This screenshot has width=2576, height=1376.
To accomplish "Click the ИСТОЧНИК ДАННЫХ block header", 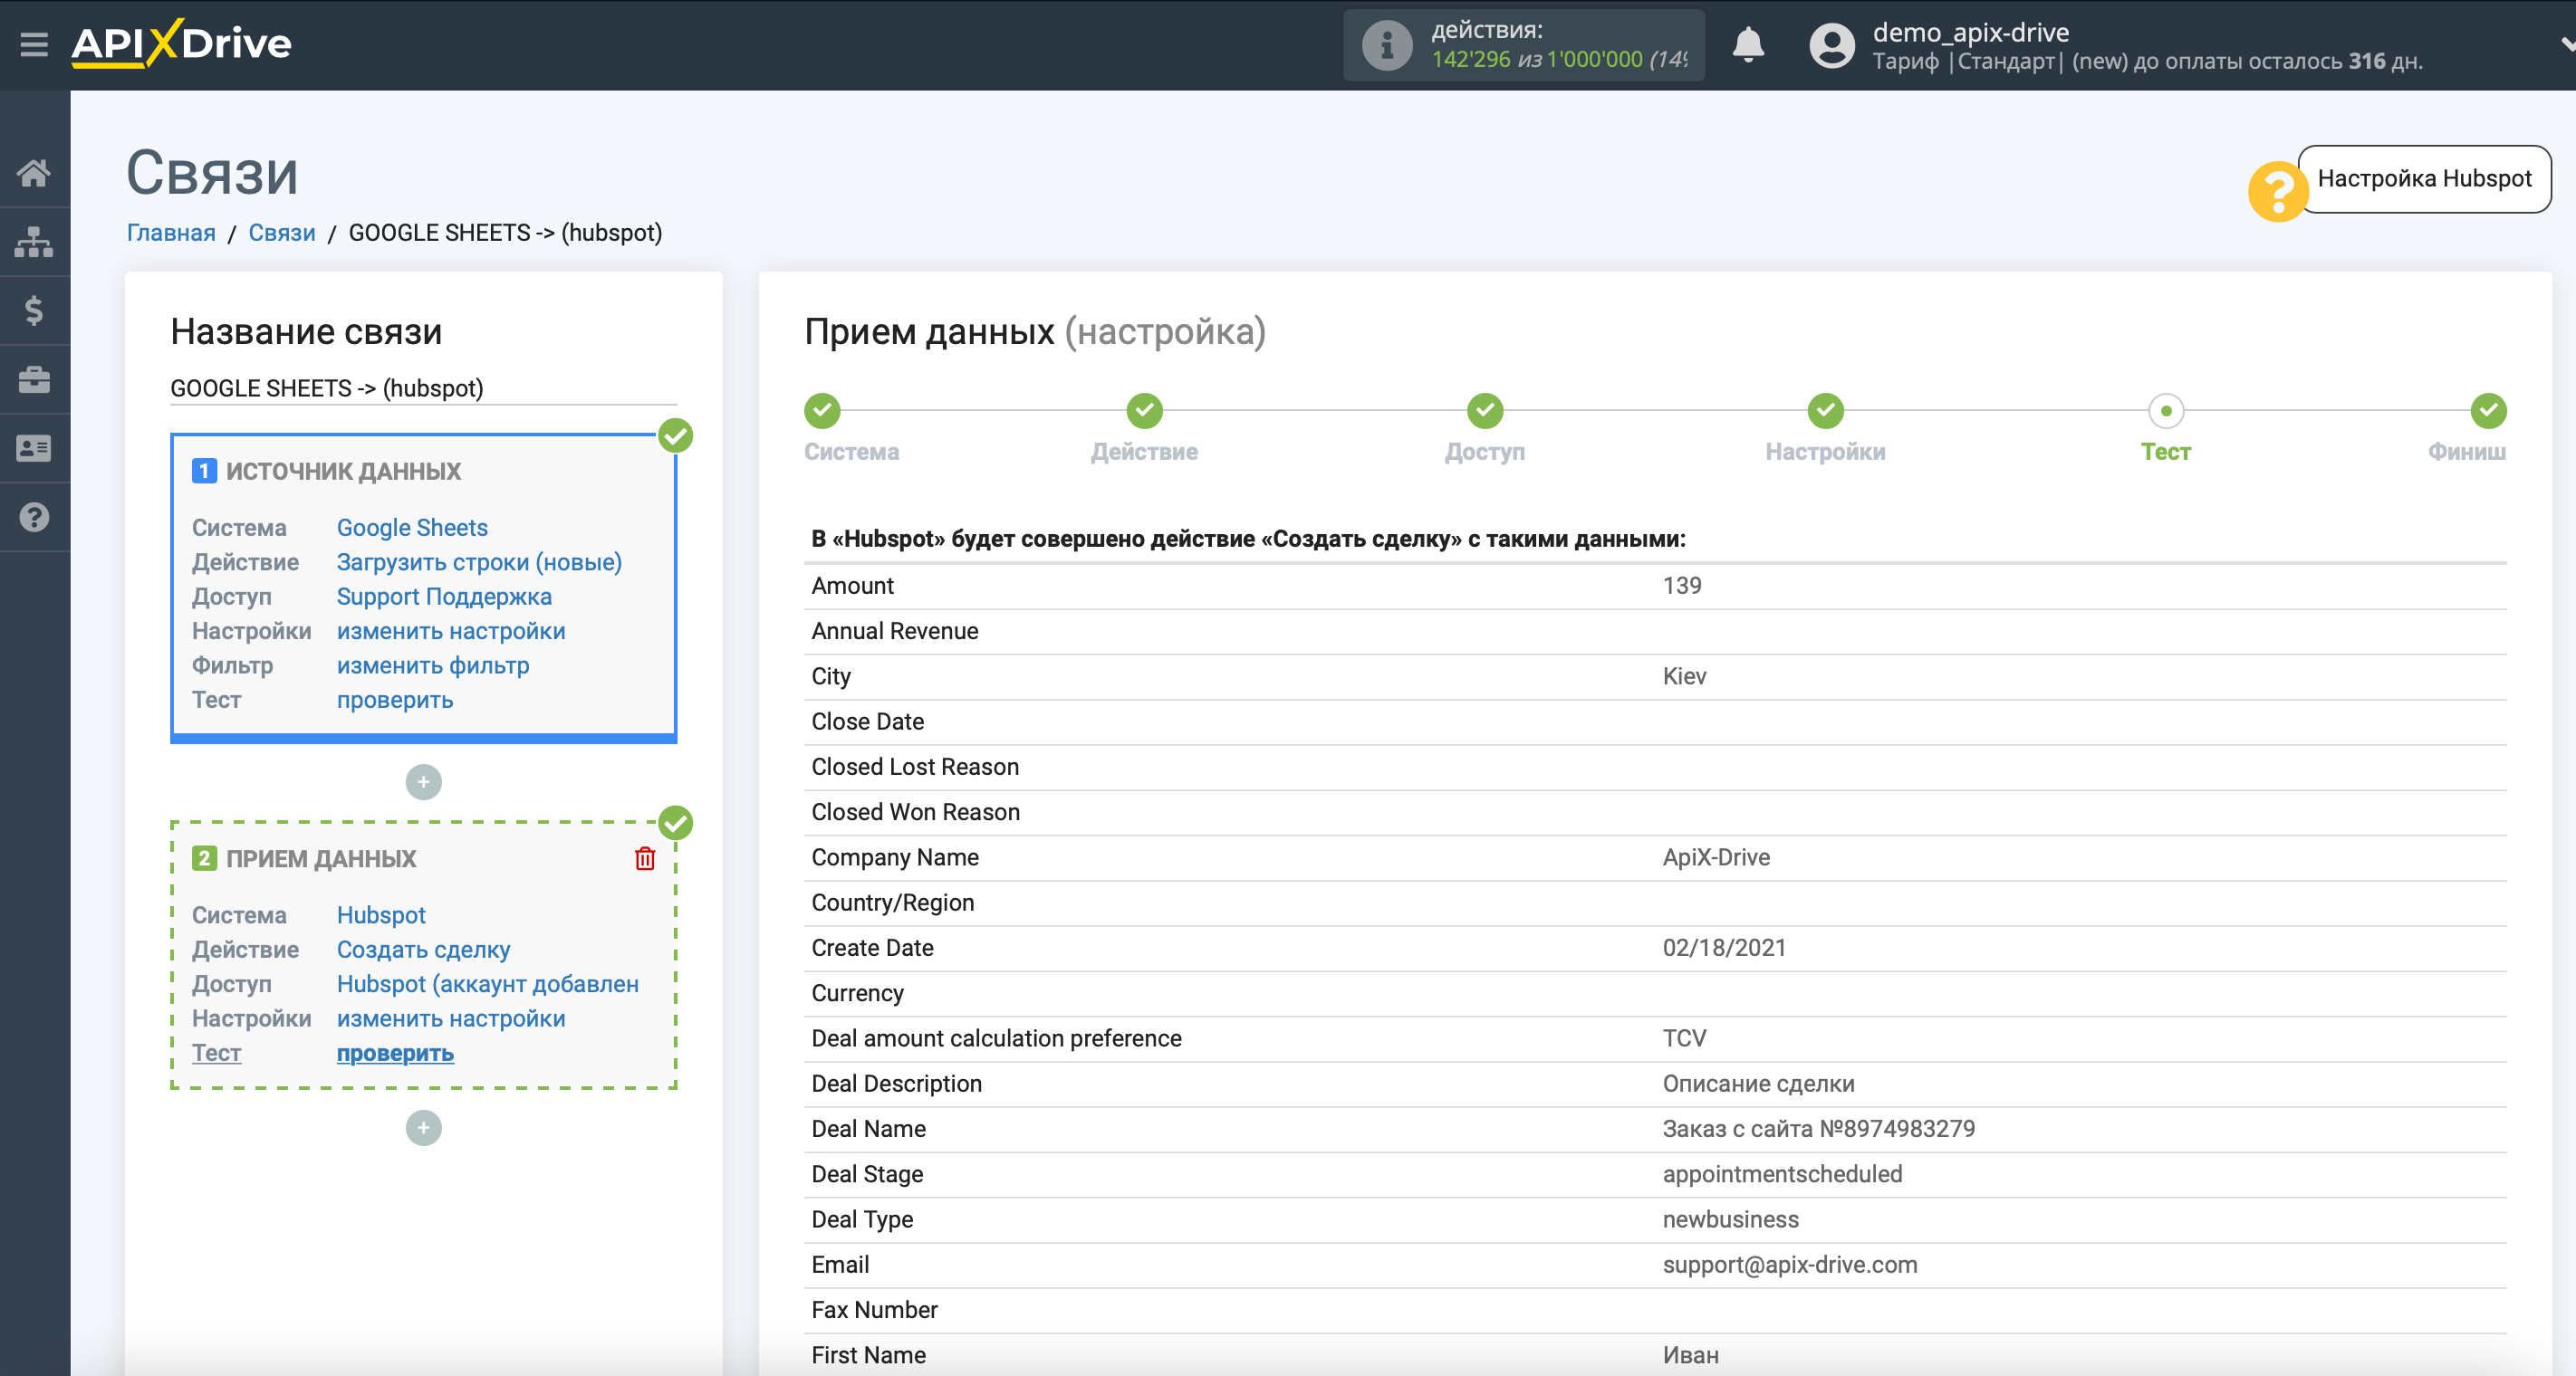I will [343, 471].
